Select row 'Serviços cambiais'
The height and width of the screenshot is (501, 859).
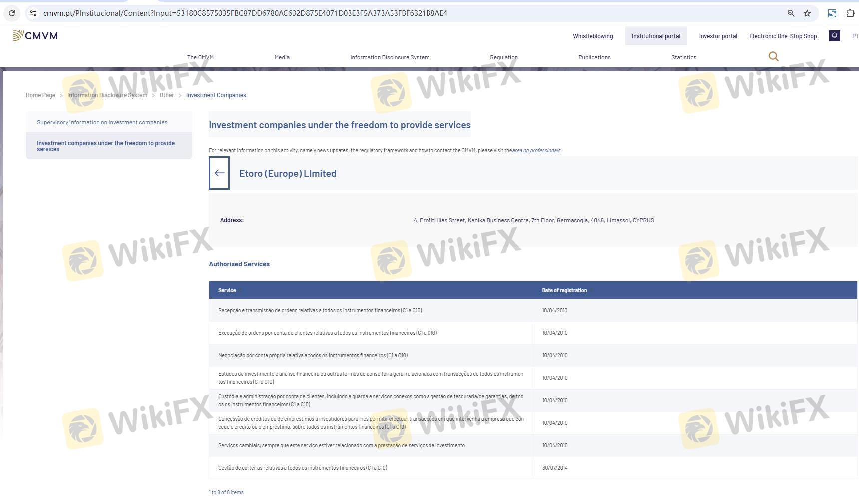(533, 445)
